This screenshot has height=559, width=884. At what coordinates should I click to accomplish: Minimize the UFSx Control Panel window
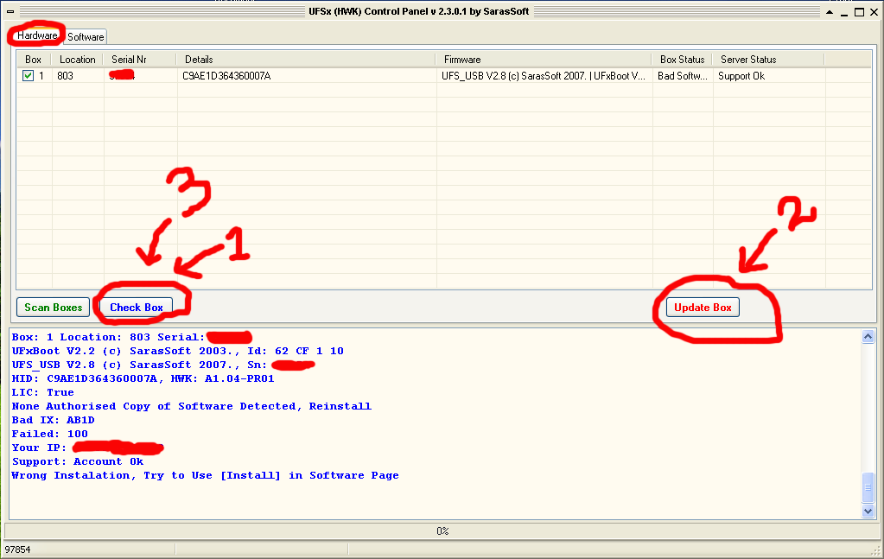(x=844, y=12)
